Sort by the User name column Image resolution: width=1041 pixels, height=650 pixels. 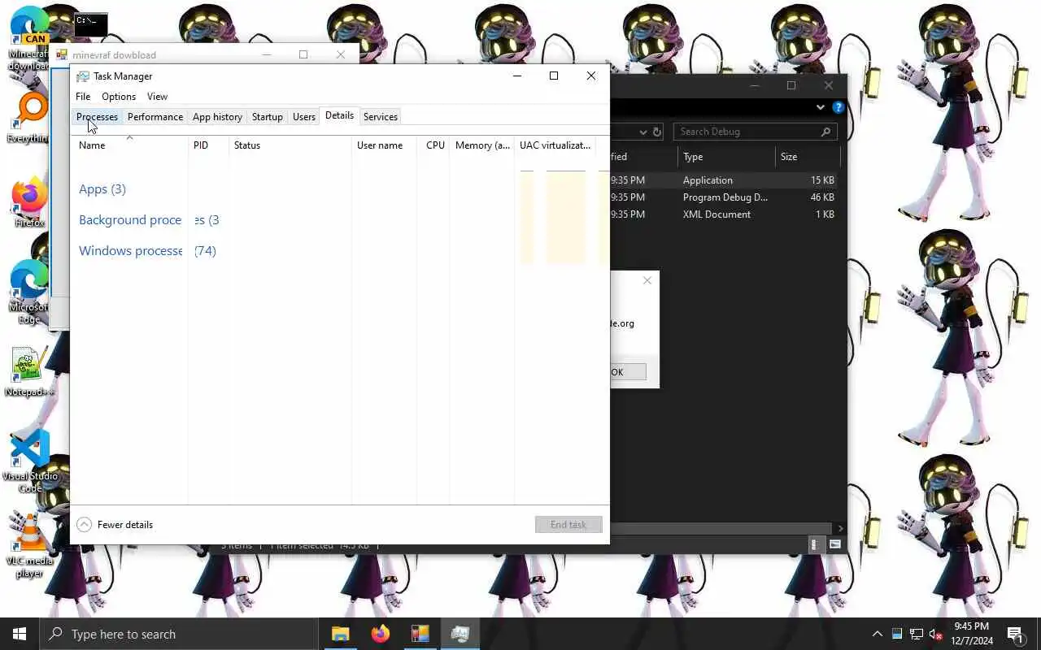coord(384,145)
